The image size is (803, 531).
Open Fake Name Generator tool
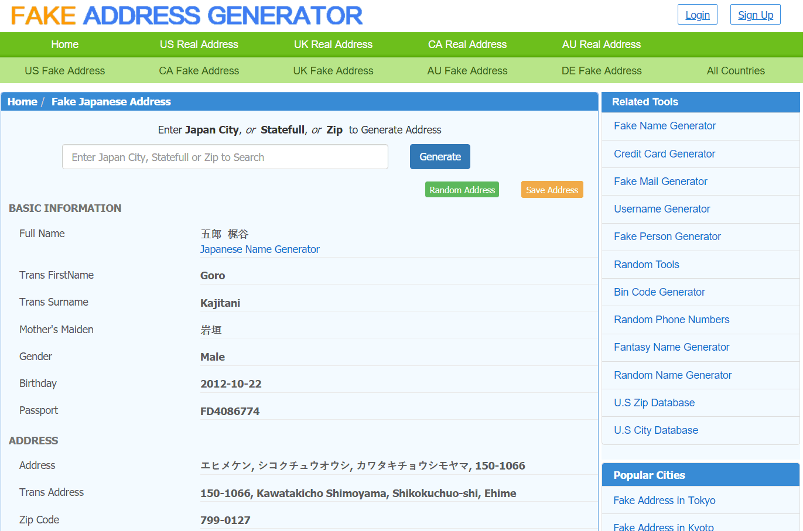pos(664,126)
